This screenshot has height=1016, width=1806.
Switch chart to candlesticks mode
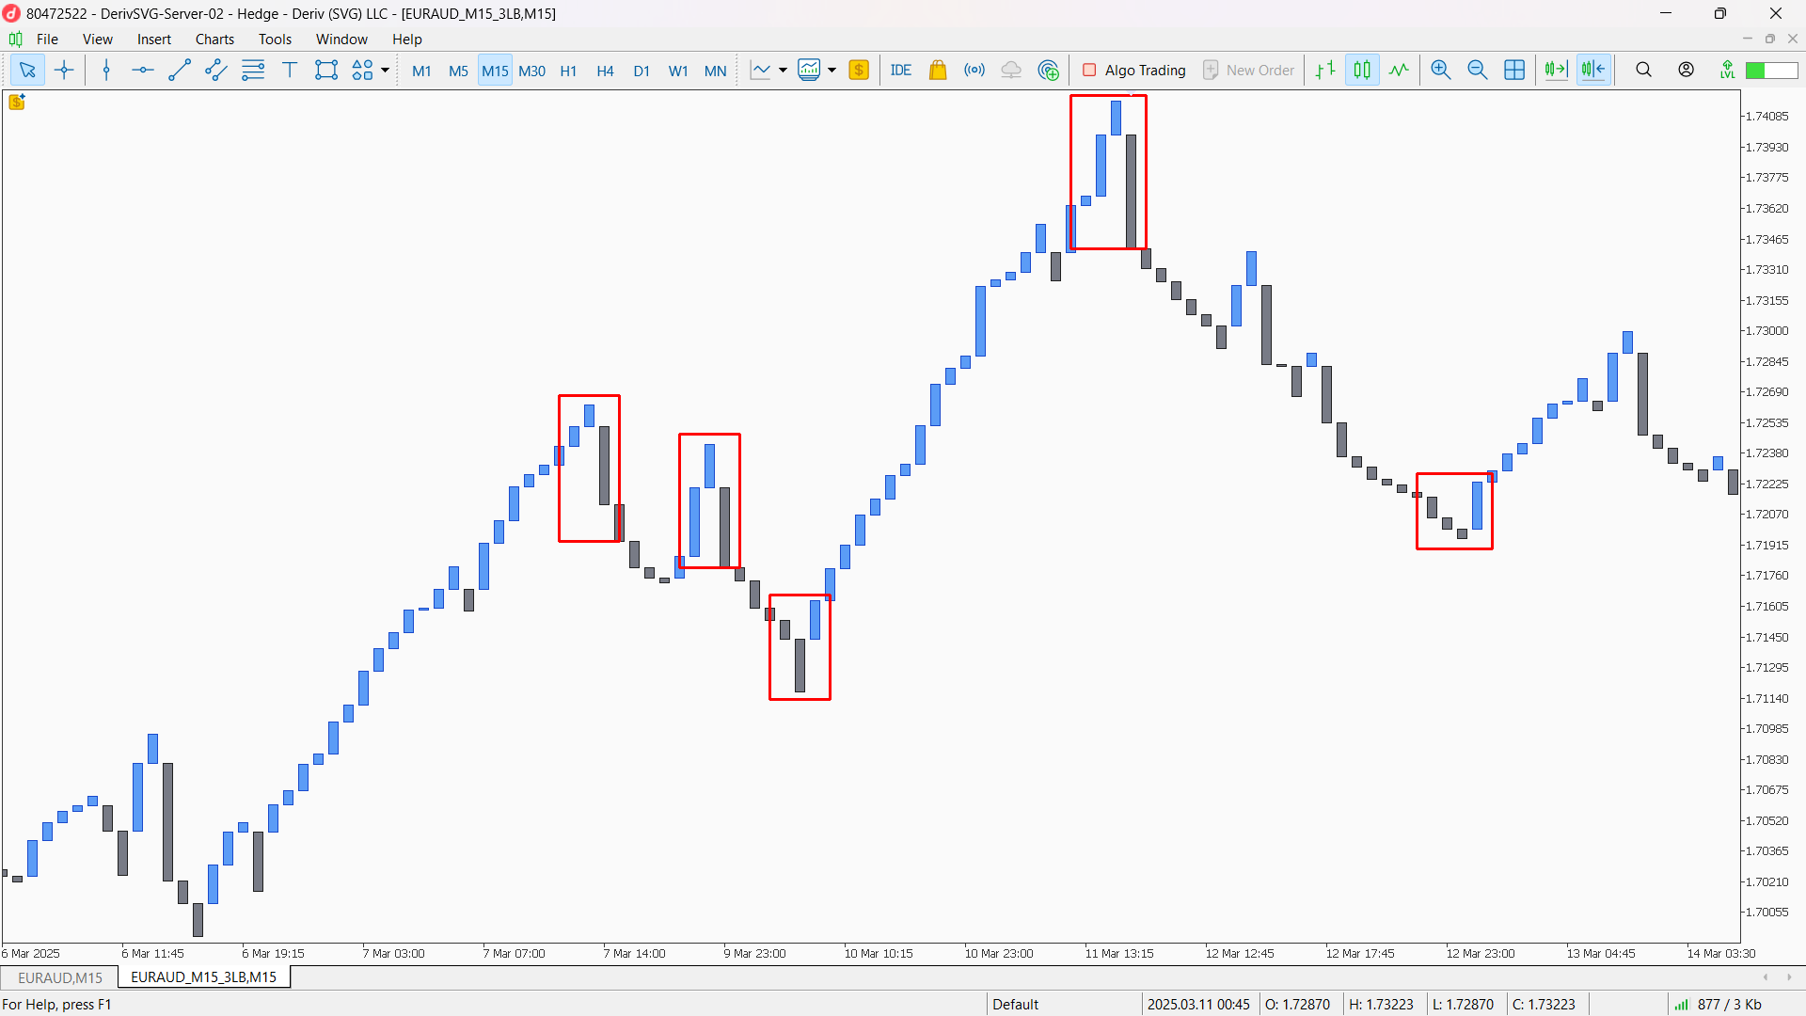pos(1362,71)
